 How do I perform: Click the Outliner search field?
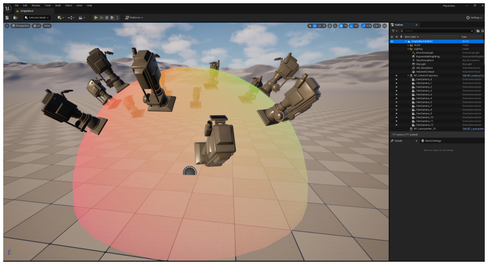click(437, 31)
